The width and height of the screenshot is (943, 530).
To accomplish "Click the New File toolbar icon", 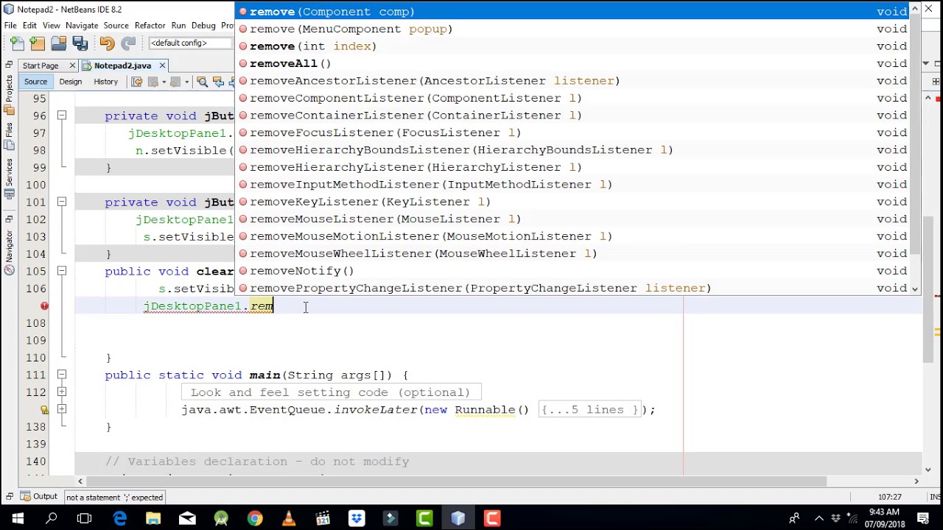I will (18, 43).
